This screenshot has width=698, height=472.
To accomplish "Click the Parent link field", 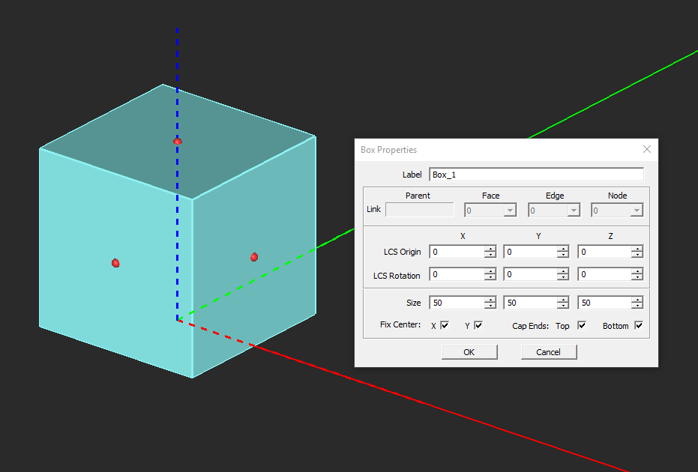I will (x=419, y=210).
